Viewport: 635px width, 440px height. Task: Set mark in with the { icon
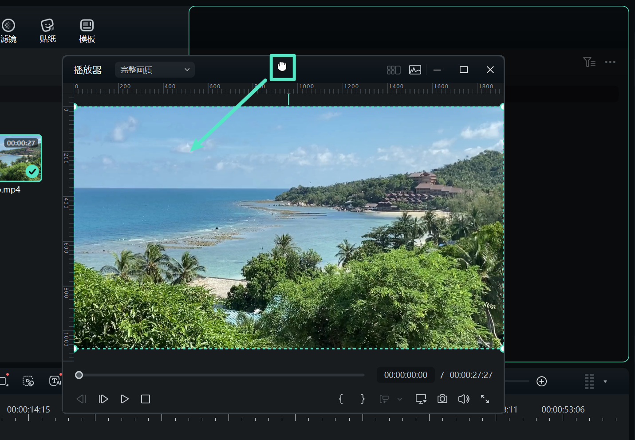[341, 399]
